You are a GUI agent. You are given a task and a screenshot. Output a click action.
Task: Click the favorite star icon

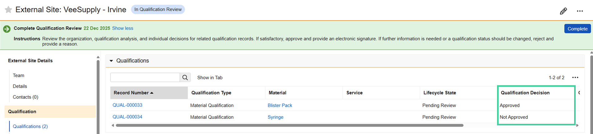click(x=8, y=10)
